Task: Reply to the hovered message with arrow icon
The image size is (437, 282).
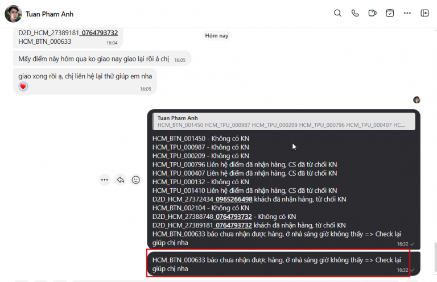Action: click(121, 180)
